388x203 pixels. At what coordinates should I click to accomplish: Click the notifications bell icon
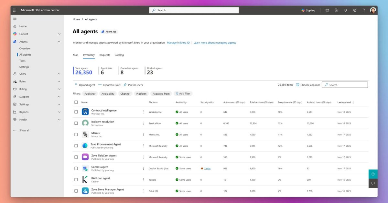click(x=346, y=10)
